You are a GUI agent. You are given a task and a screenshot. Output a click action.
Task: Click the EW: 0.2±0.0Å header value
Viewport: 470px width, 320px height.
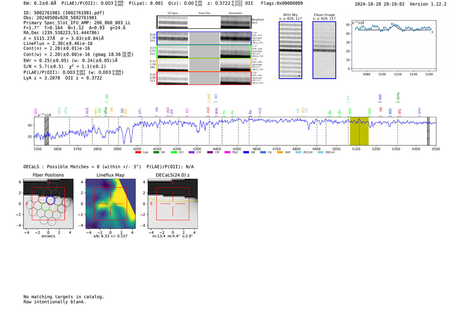coord(40,3)
